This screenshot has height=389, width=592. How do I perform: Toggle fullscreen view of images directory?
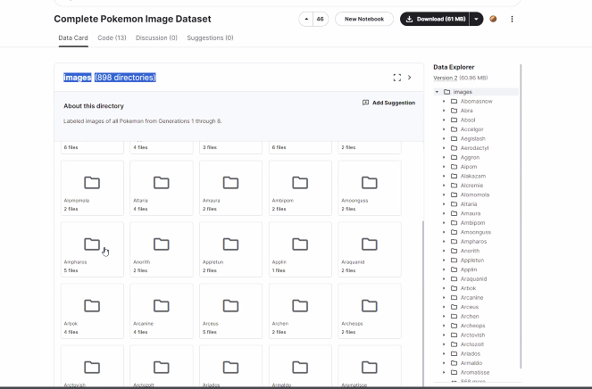(396, 78)
